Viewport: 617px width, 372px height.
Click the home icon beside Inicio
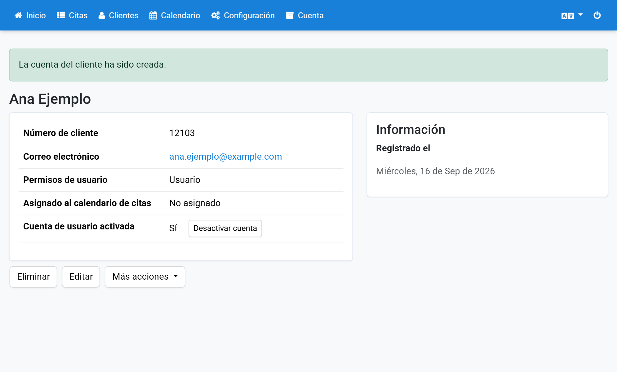coord(18,15)
